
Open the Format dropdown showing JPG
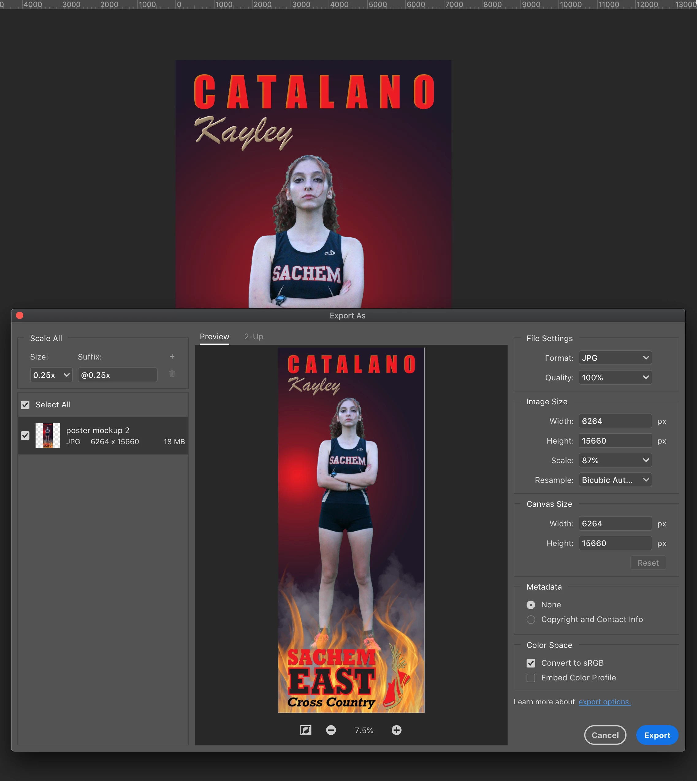[x=615, y=358]
